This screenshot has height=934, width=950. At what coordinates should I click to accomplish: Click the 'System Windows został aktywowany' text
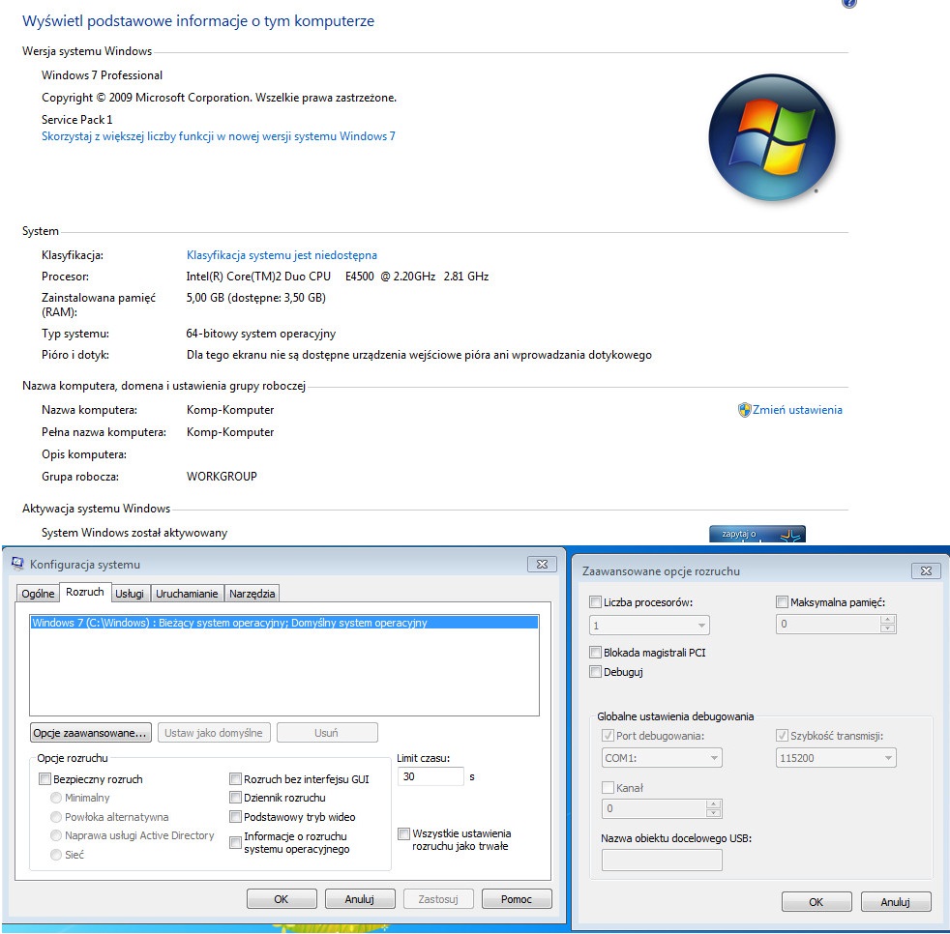pos(134,533)
